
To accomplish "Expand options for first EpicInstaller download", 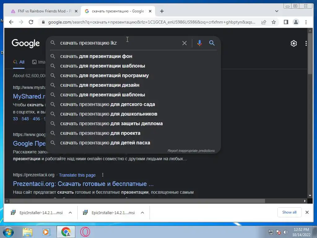I will click(x=70, y=213).
